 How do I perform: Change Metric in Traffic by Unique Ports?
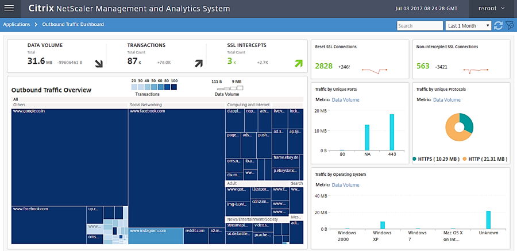[345, 100]
